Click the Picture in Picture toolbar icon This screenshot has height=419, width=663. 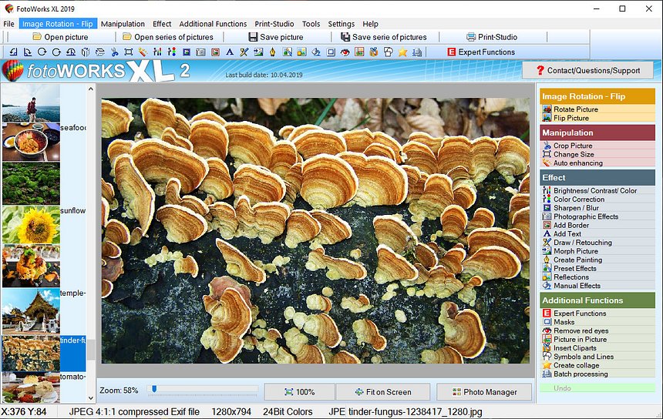point(359,52)
